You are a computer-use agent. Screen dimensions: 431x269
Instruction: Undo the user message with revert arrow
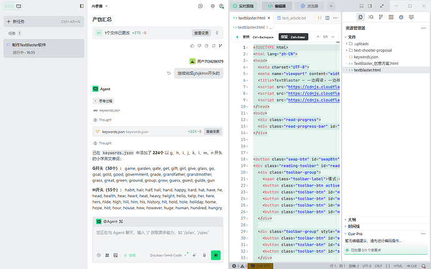[169, 73]
